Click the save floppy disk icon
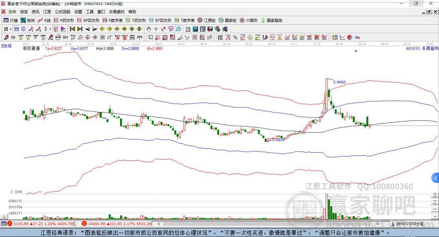This screenshot has height=237, width=439. (x=210, y=29)
